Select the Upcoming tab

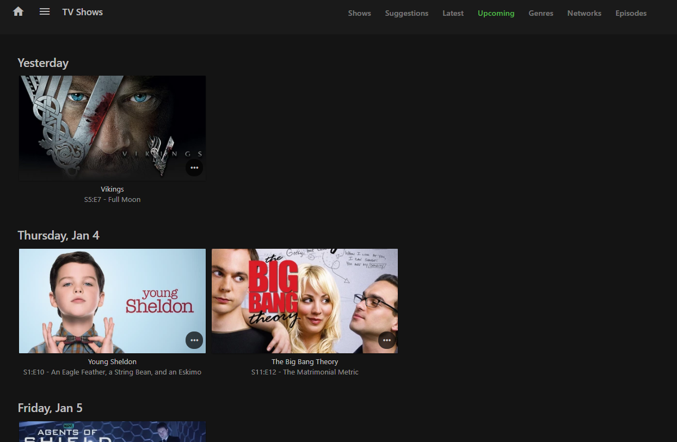coord(496,13)
